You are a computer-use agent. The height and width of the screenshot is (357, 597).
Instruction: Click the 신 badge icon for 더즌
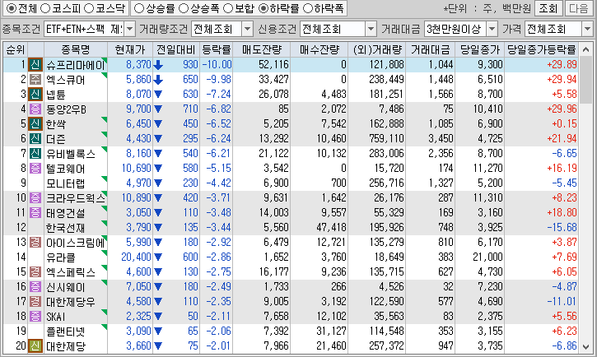coord(35,139)
